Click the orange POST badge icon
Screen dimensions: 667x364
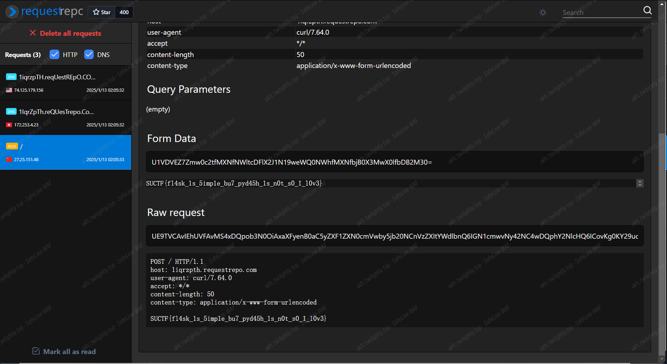(12, 146)
